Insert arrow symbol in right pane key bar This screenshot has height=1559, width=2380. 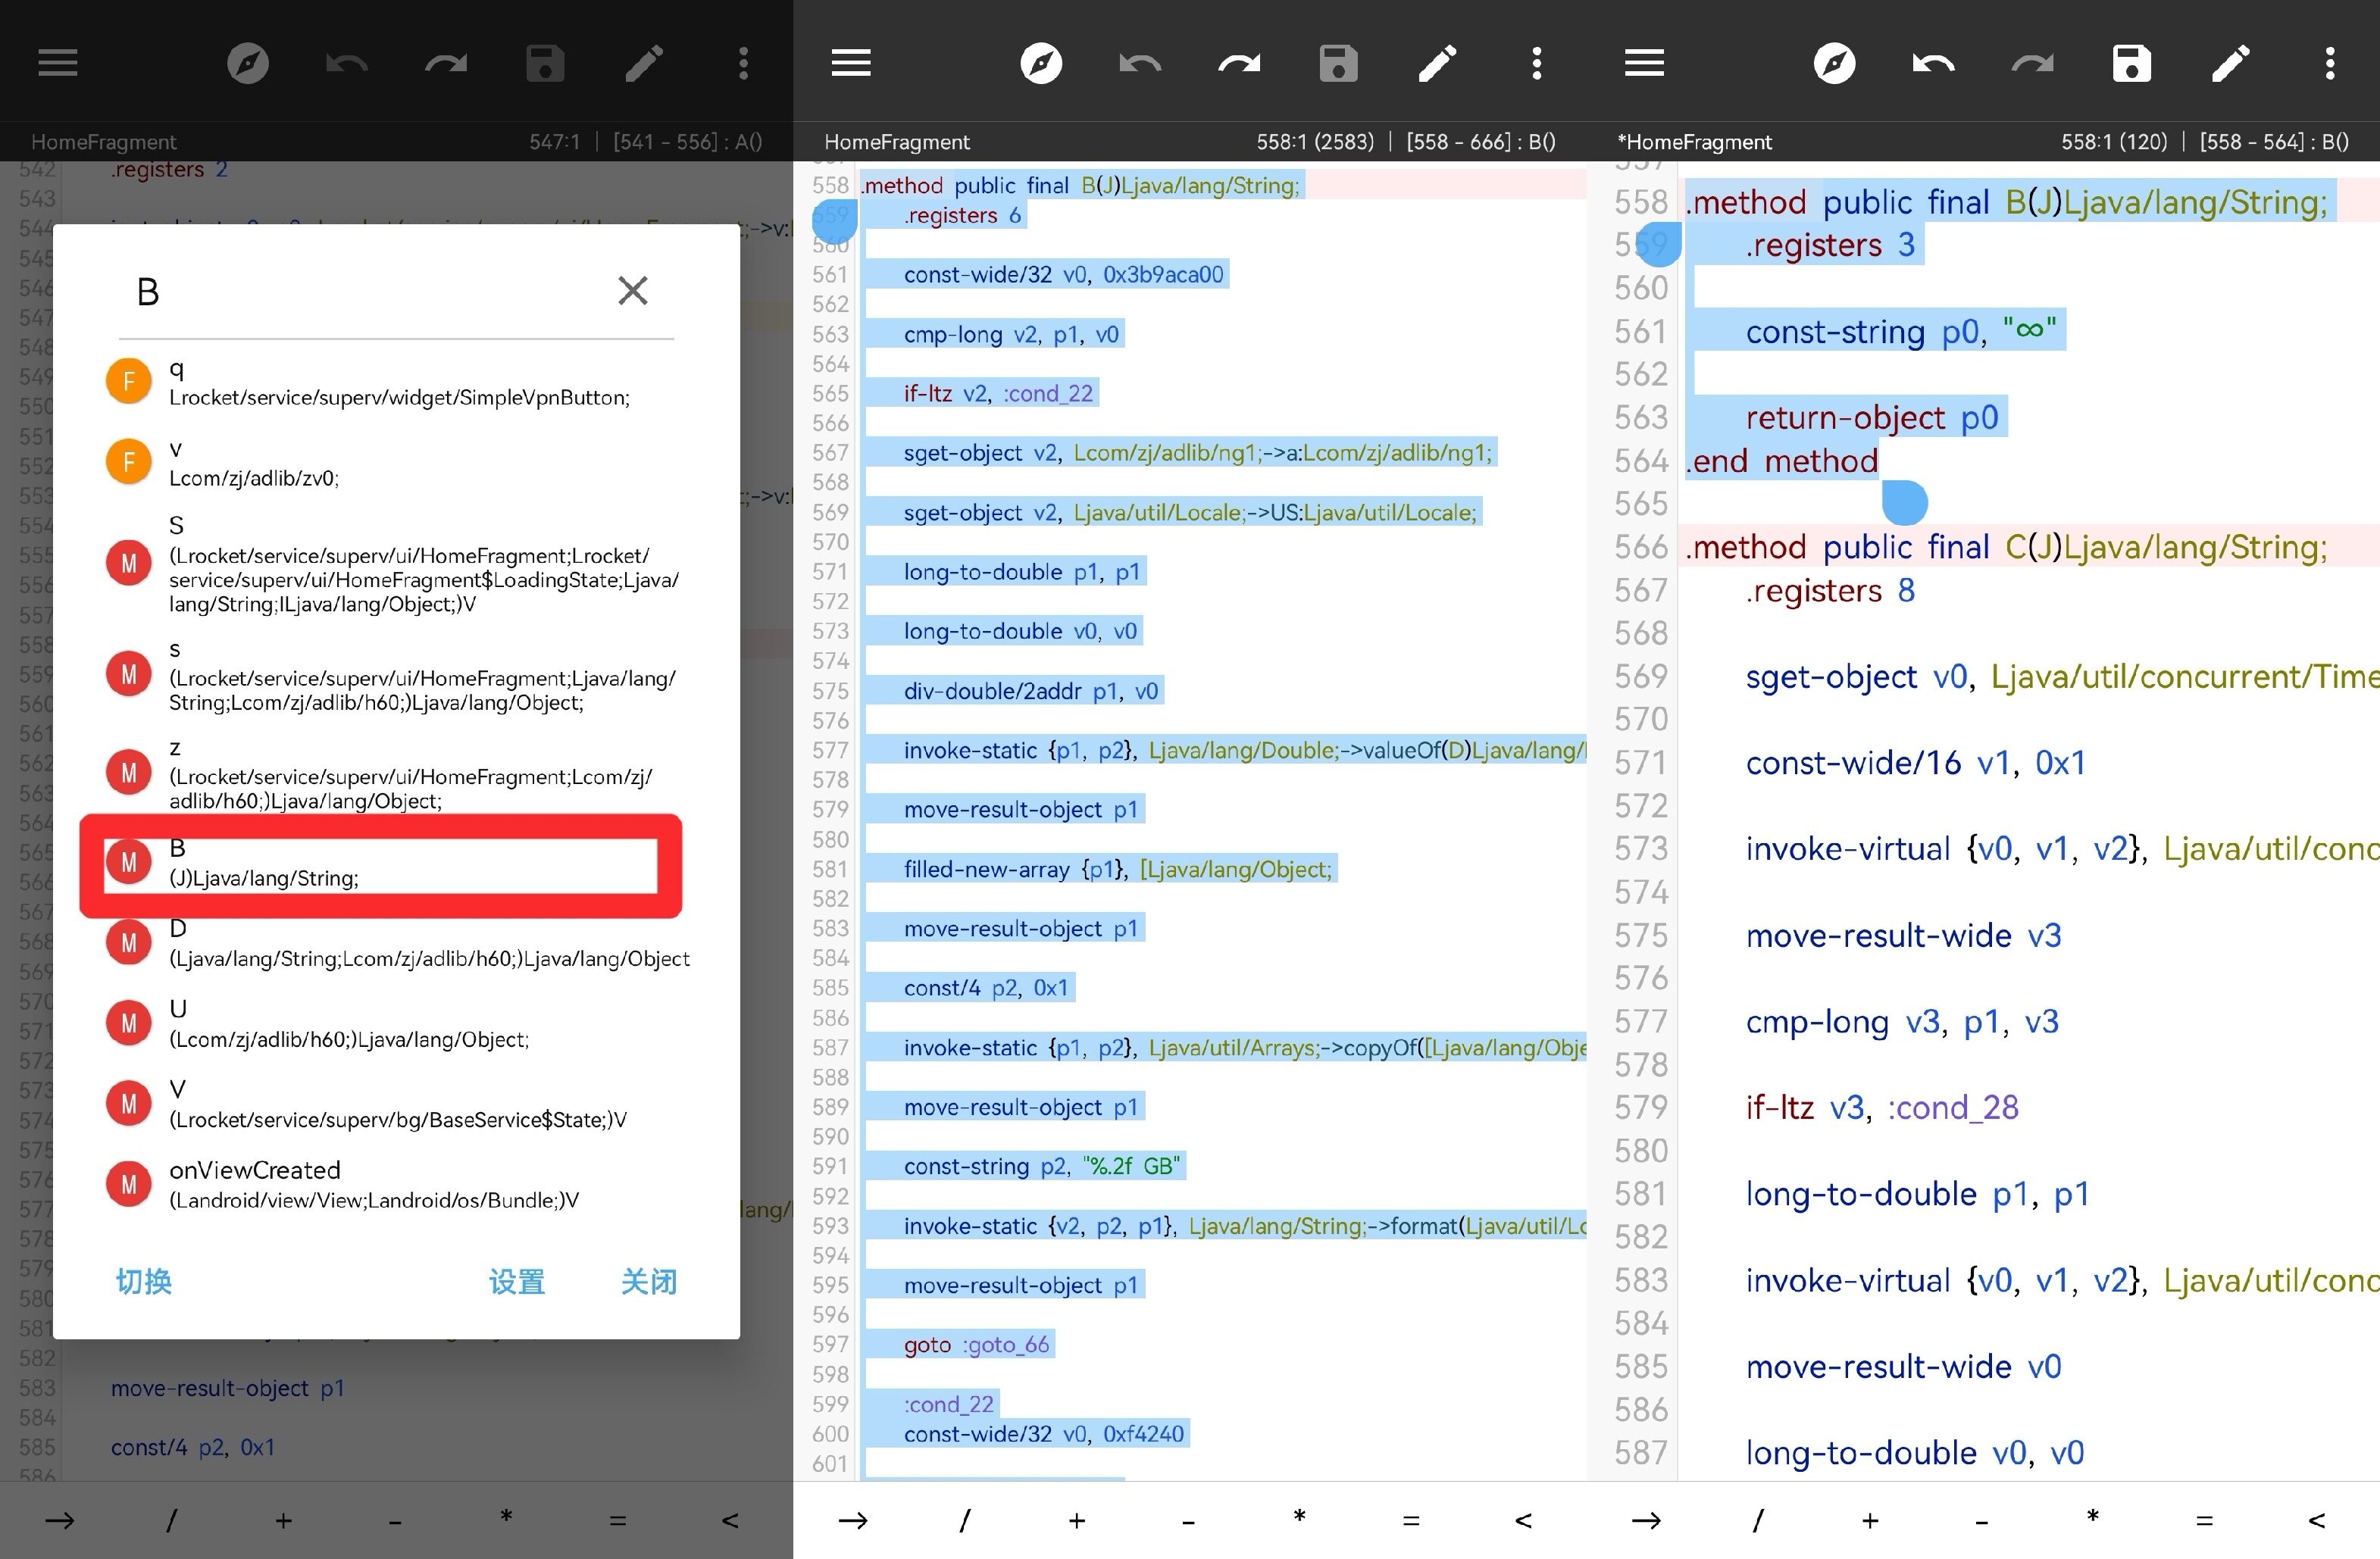1646,1521
